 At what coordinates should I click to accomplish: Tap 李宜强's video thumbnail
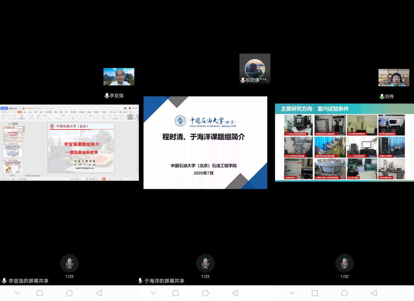119,77
